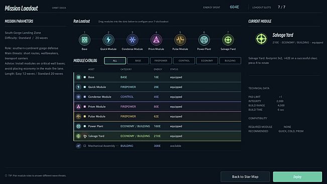Click the Orbit Dock label in header

click(59, 8)
